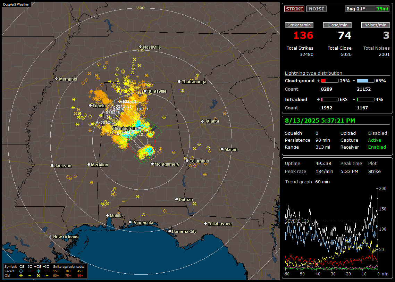Viewport: 395px width, 282px height.
Task: Click the positive intracloud pink percentage bar
Action: (330, 100)
